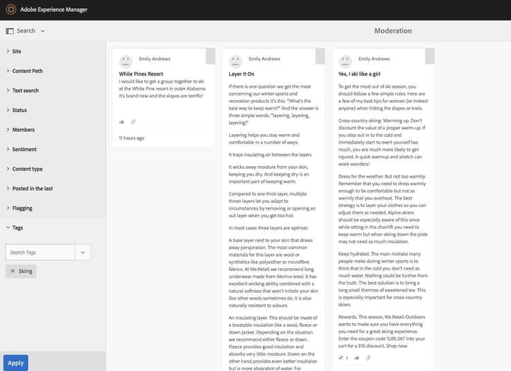Remove the Skiing tag filter

[13, 271]
